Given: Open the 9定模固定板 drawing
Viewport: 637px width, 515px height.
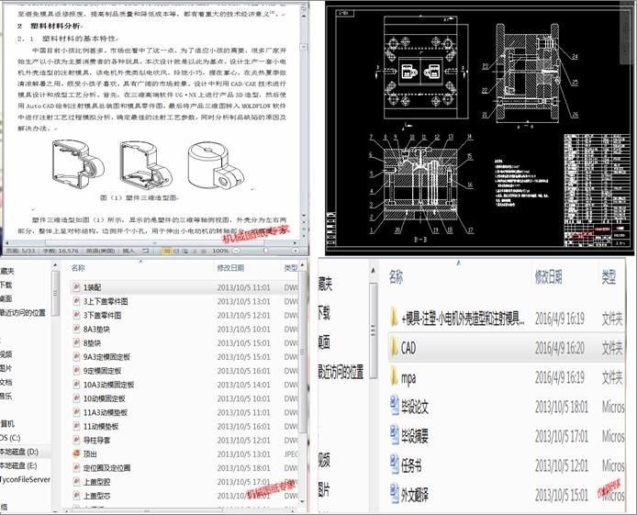Looking at the screenshot, I should pos(102,370).
